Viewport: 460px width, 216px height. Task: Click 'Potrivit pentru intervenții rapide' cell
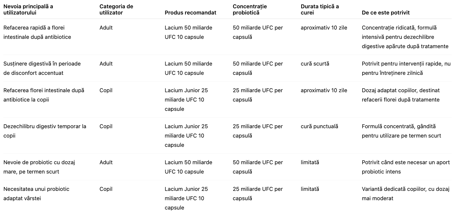tap(406, 68)
